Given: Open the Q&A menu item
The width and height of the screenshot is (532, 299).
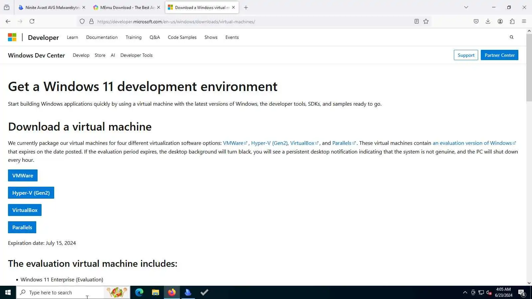Looking at the screenshot, I should pos(155,37).
